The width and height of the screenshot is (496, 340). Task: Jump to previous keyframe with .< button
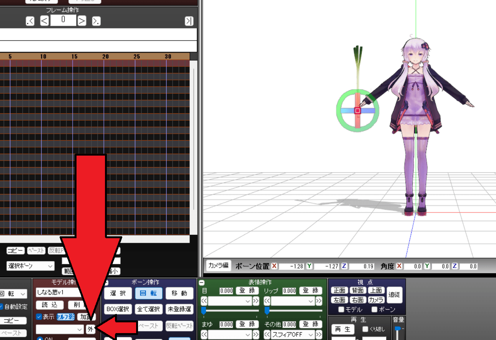(30, 21)
